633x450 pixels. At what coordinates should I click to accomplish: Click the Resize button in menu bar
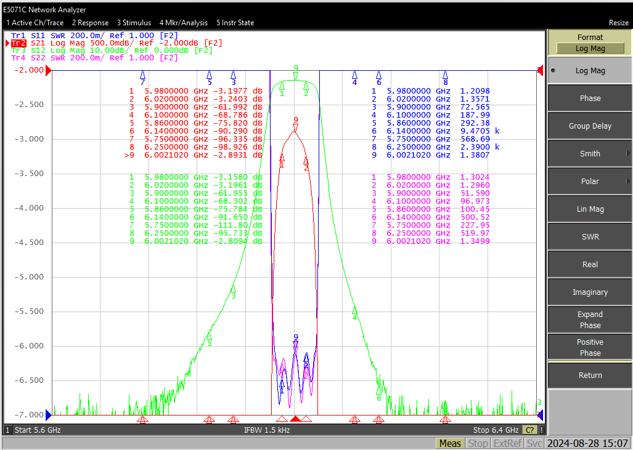618,23
